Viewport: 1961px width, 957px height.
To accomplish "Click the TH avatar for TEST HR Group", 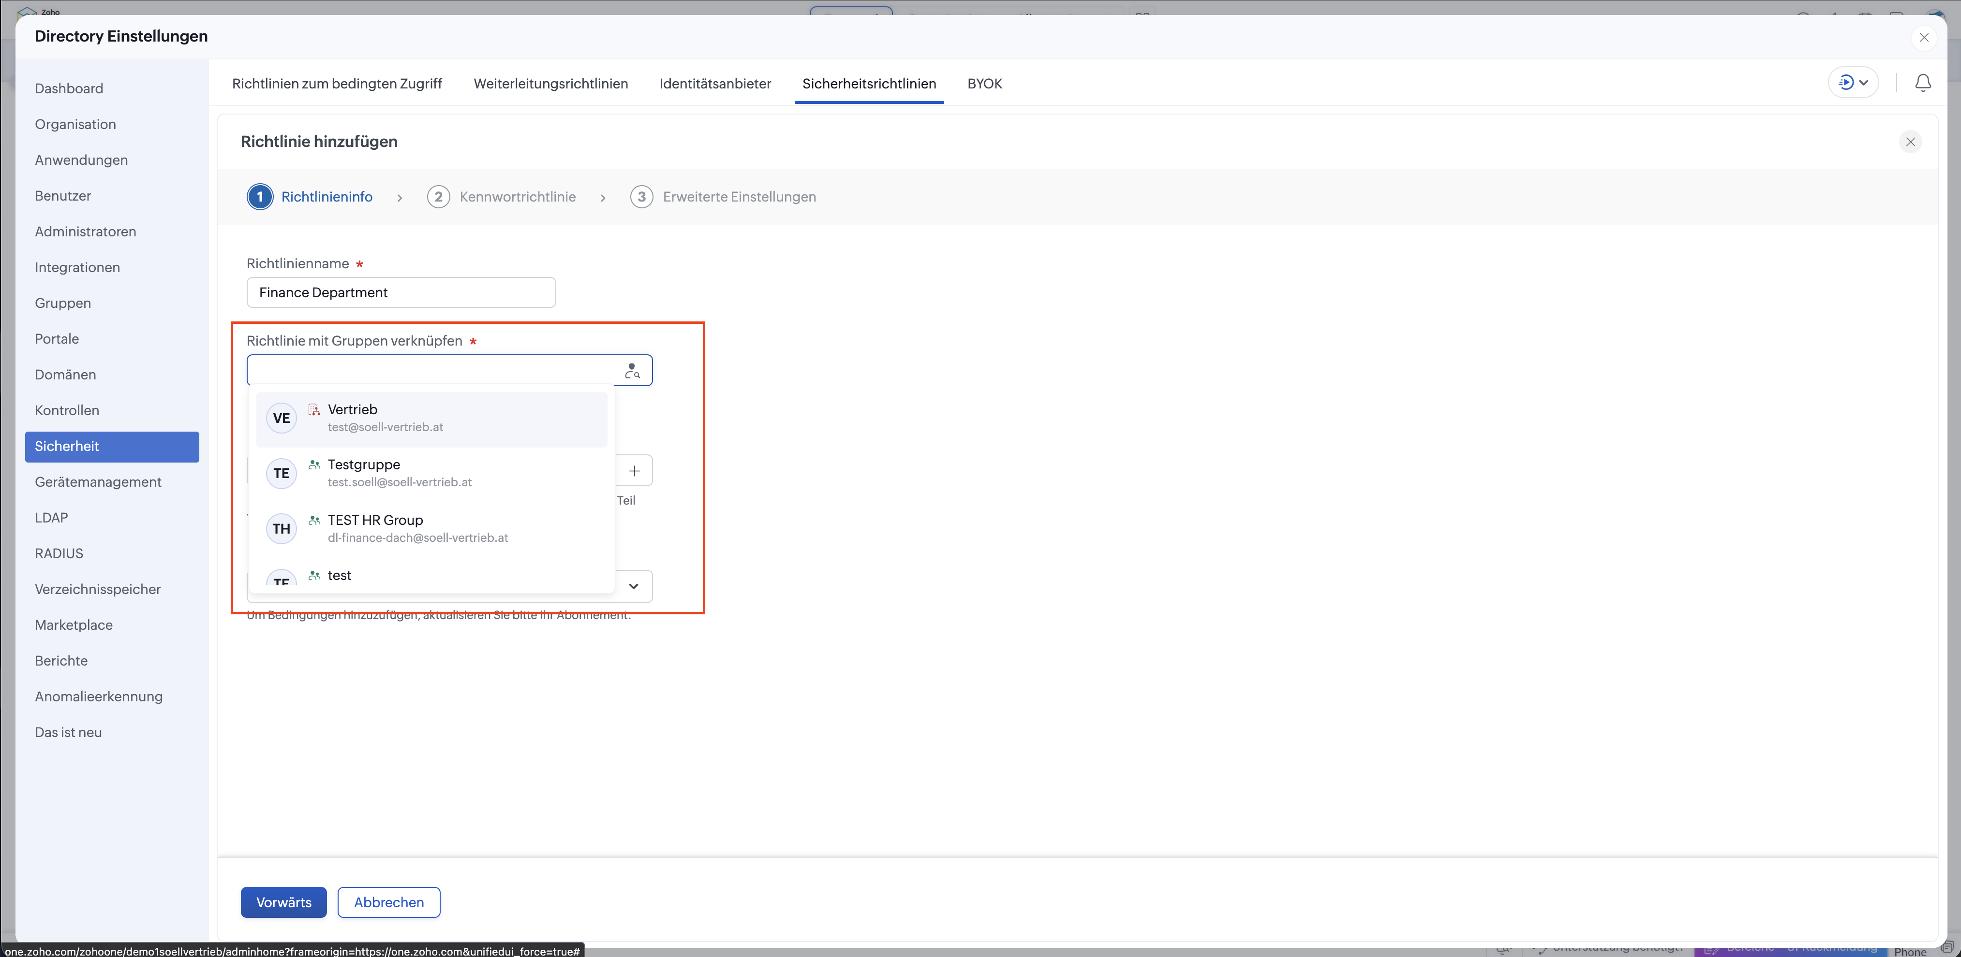I will click(x=281, y=529).
